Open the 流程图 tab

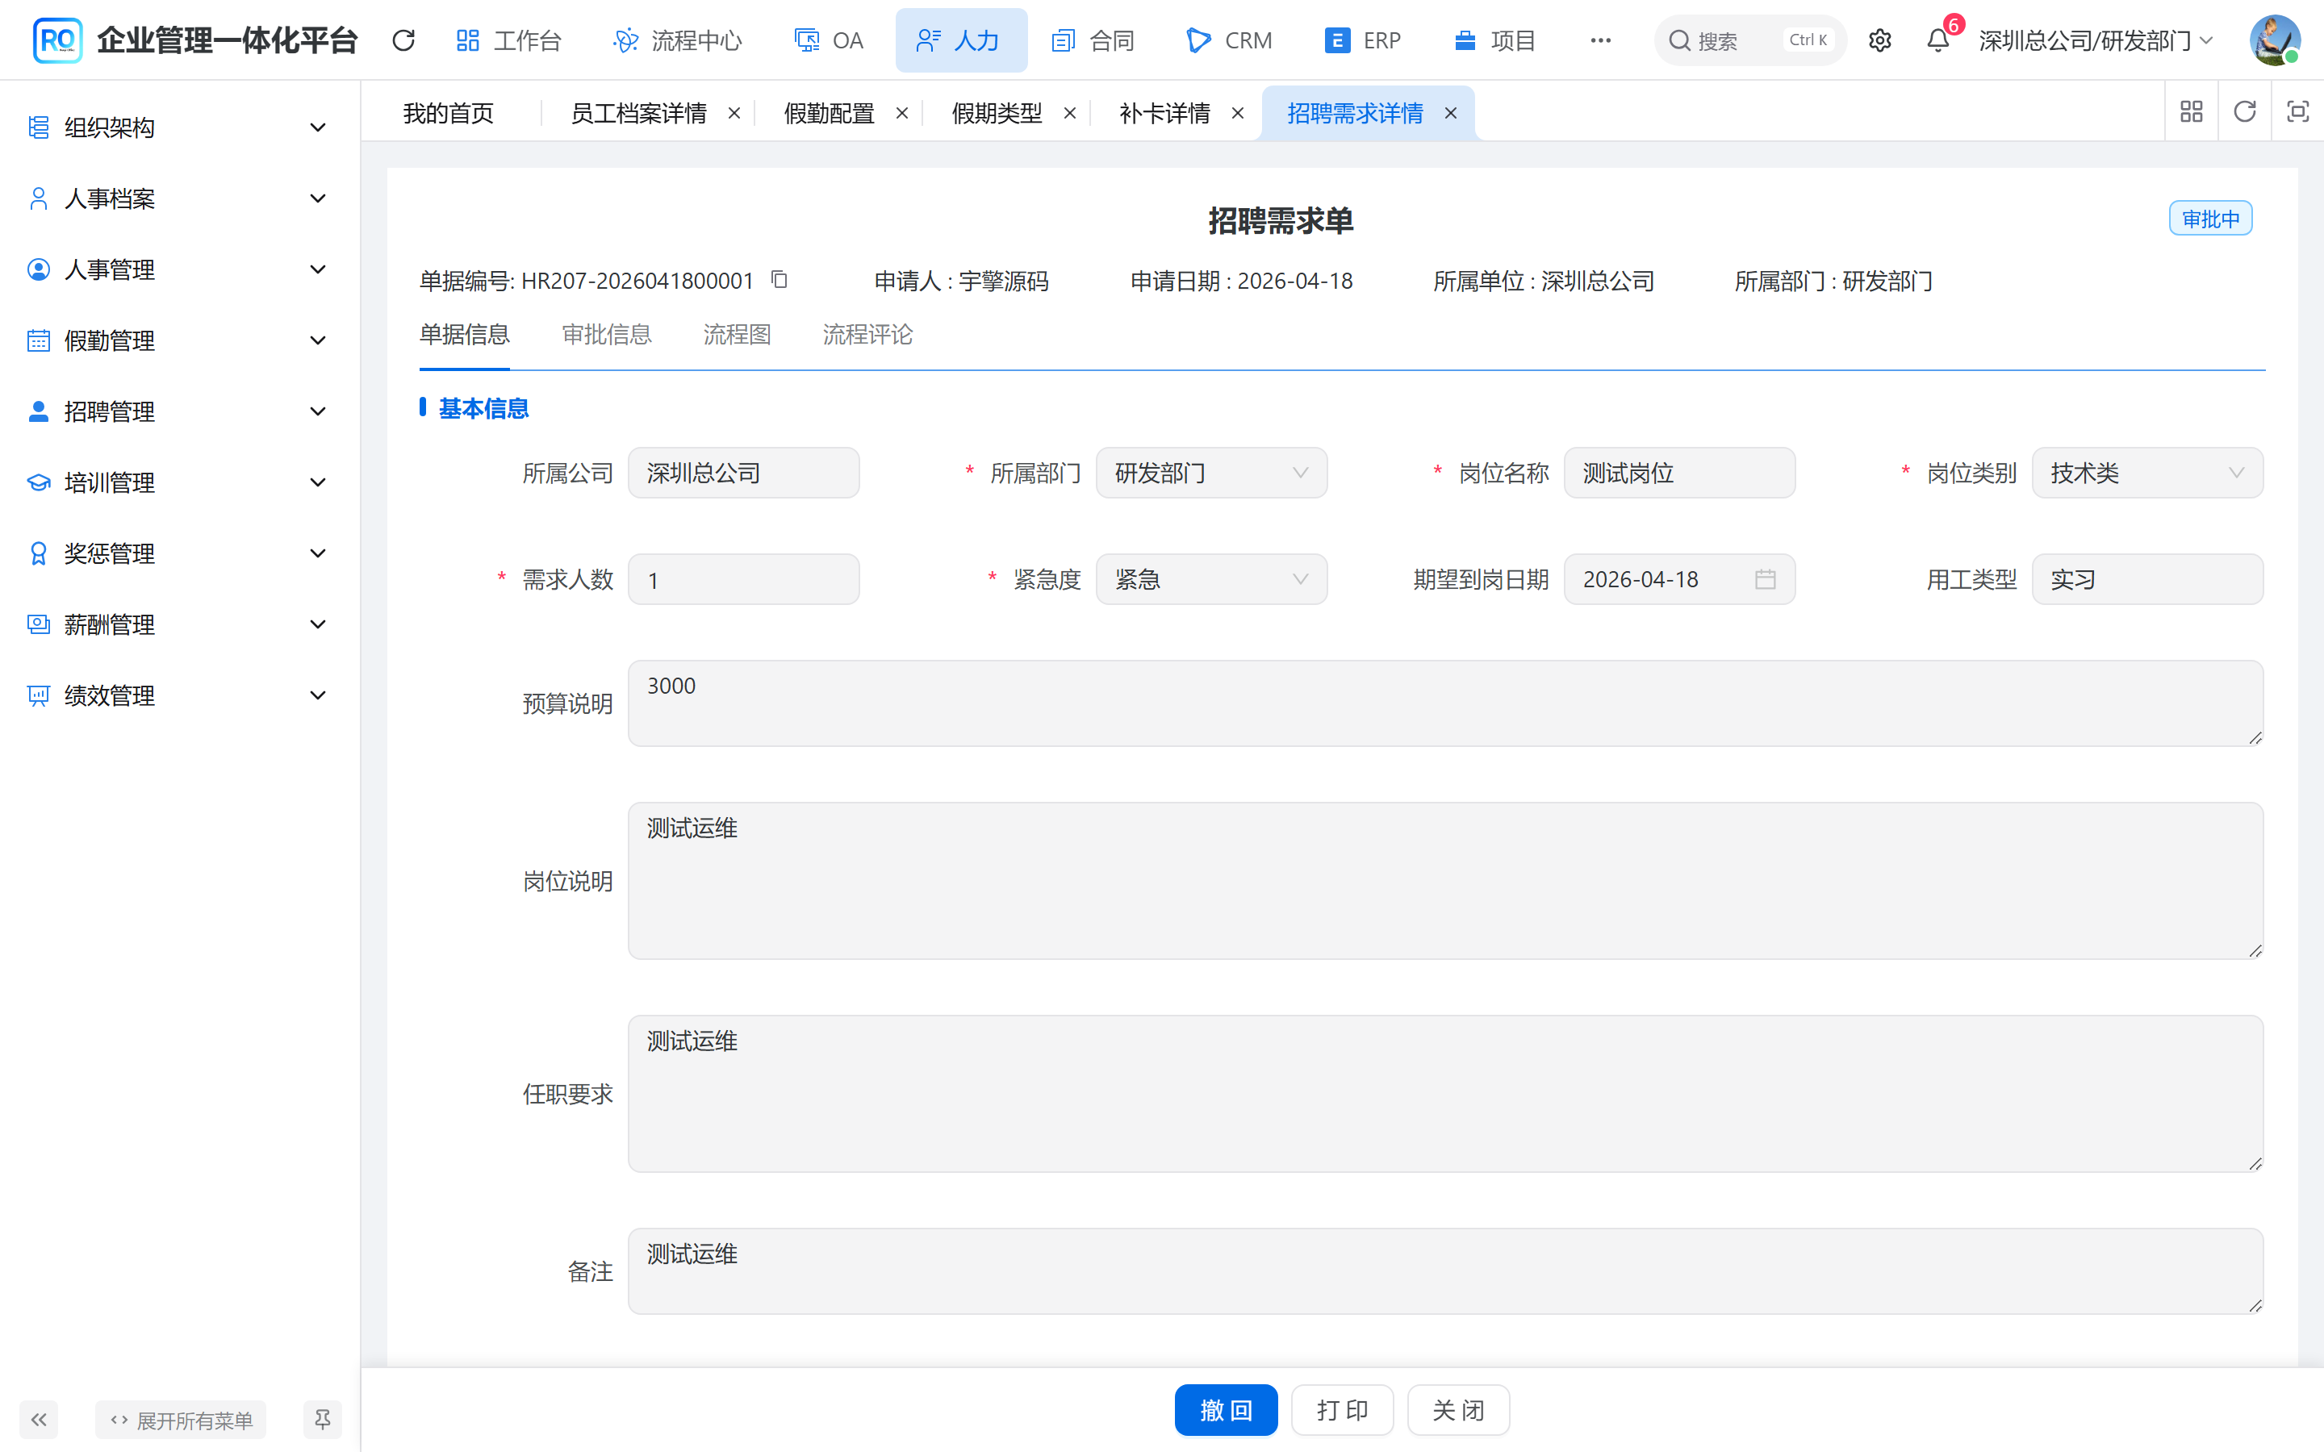pyautogui.click(x=737, y=334)
